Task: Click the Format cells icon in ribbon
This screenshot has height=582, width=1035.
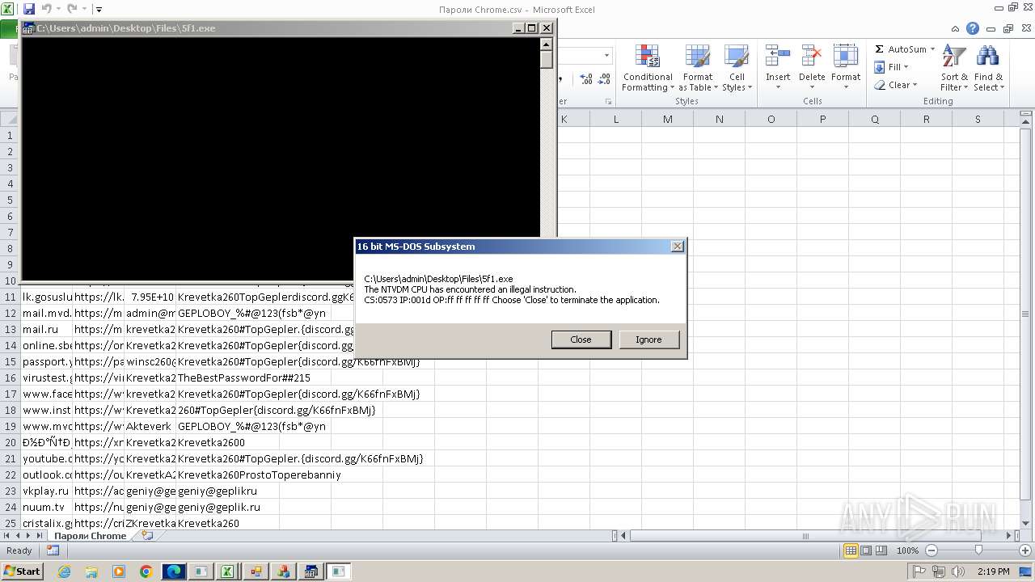Action: pos(846,57)
